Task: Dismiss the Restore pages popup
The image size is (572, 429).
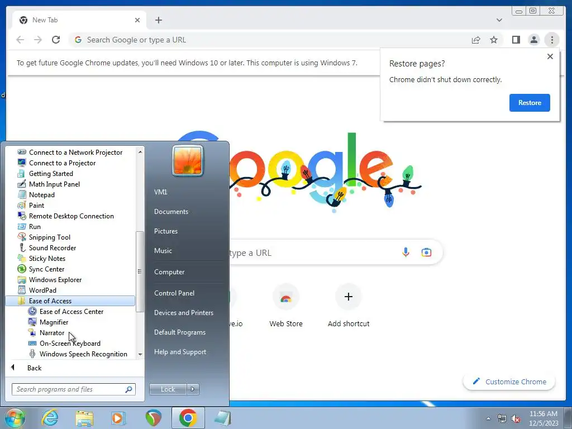Action: [550, 56]
